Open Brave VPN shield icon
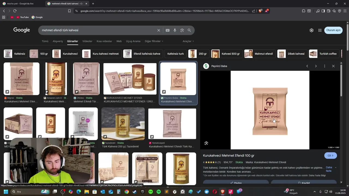This screenshot has width=349, height=196. click(339, 11)
